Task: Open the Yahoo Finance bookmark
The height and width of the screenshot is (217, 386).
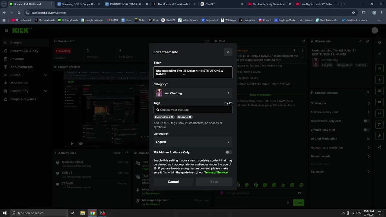Action: pyautogui.click(x=188, y=20)
